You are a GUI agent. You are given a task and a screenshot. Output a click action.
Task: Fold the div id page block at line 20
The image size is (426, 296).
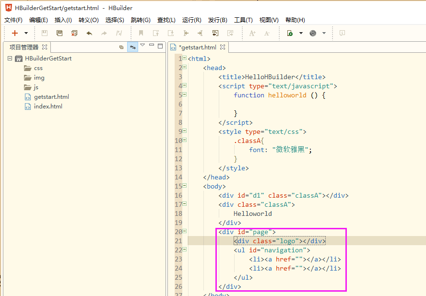pos(185,231)
